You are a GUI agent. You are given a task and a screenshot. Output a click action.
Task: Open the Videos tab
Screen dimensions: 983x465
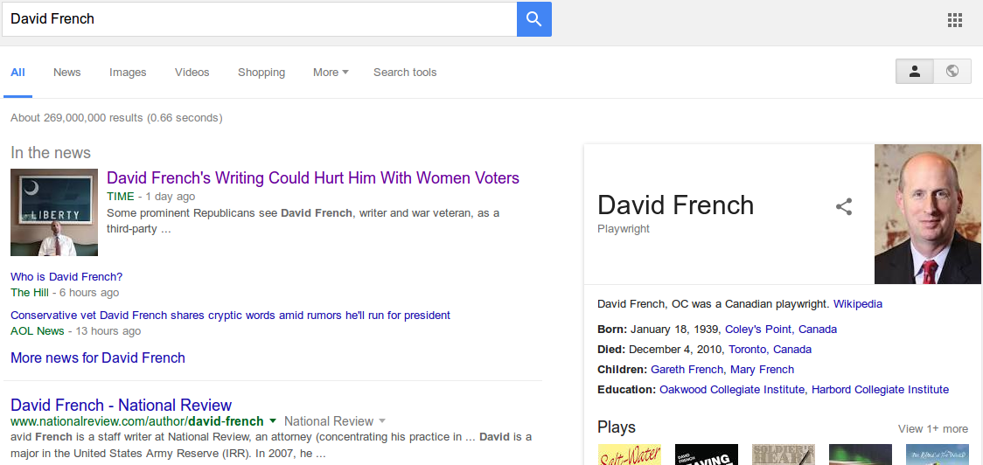192,73
